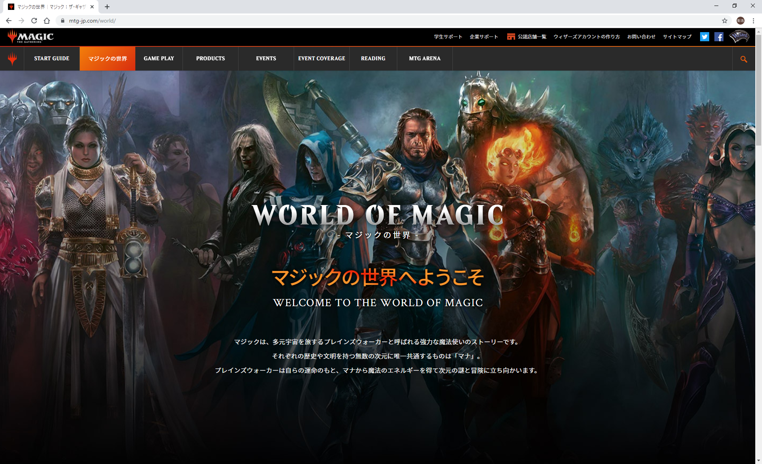Click the マジックの世界へようこそ heading
The height and width of the screenshot is (464, 762).
378,277
